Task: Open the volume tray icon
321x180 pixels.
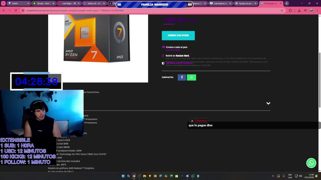Action: click(300, 176)
